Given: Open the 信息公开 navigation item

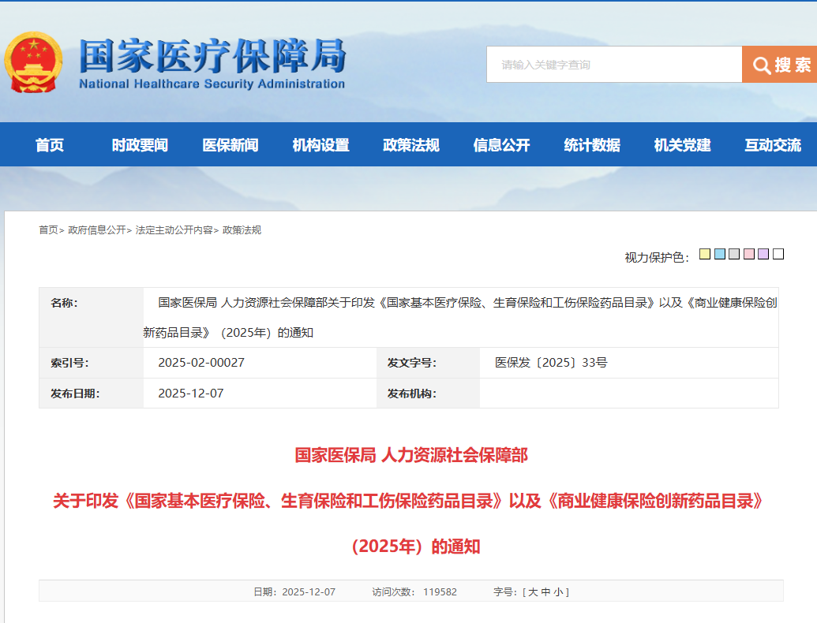Looking at the screenshot, I should click(x=501, y=145).
